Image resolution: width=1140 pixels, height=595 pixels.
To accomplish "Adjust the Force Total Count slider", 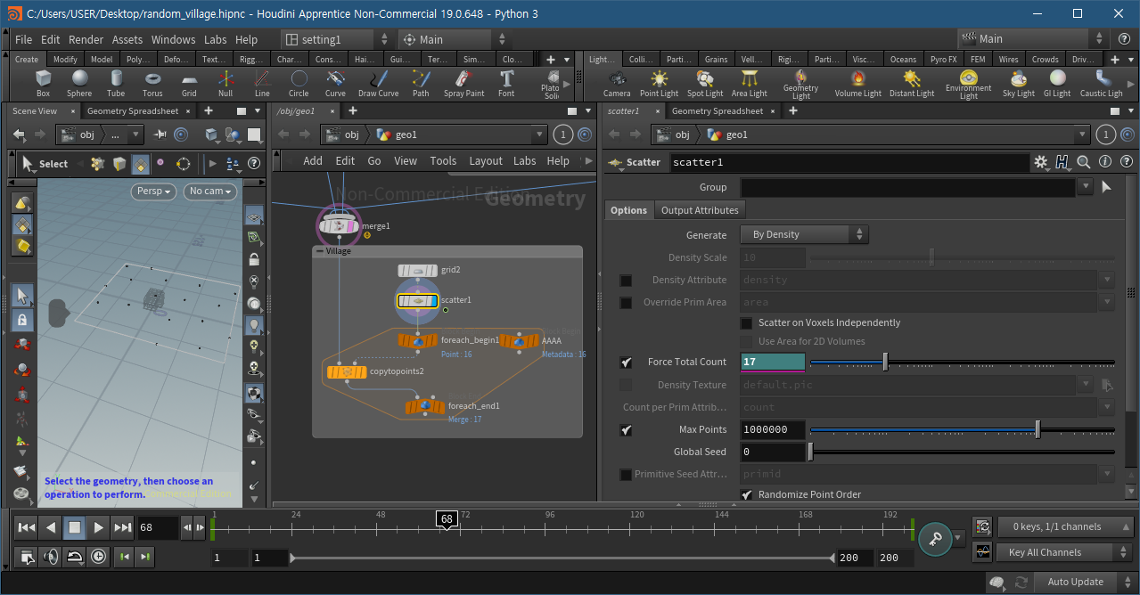I will (x=963, y=363).
